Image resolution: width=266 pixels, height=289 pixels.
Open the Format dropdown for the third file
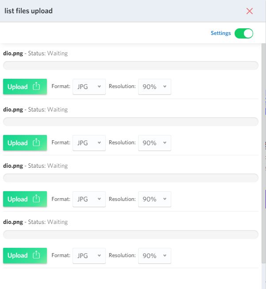pyautogui.click(x=89, y=199)
